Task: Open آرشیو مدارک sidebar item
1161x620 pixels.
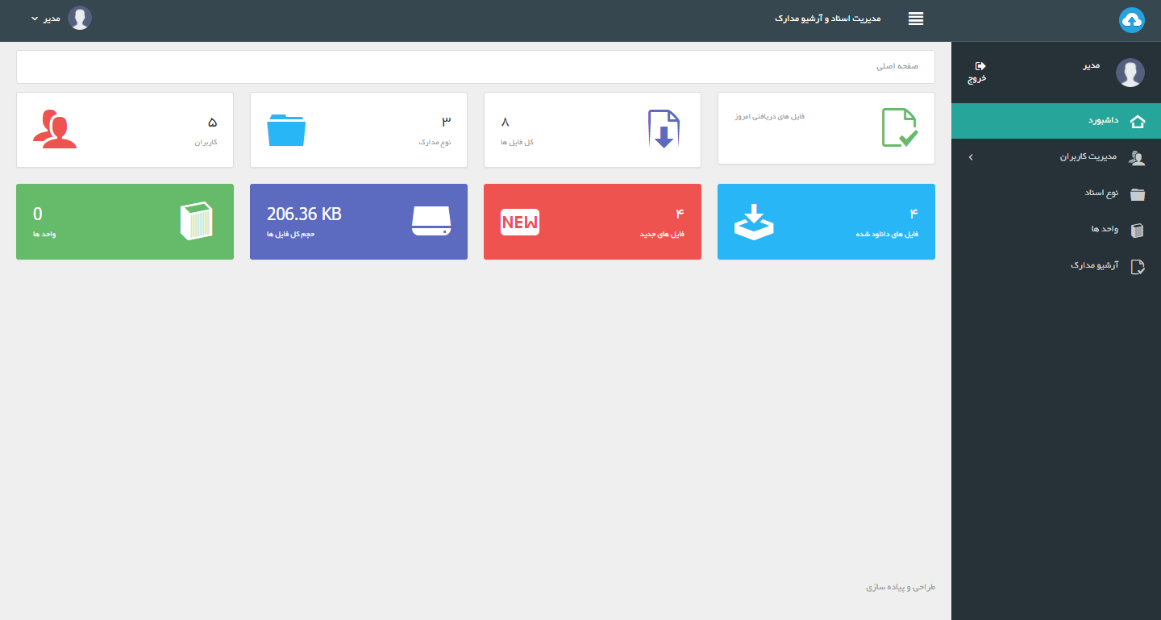Action: (x=1056, y=265)
